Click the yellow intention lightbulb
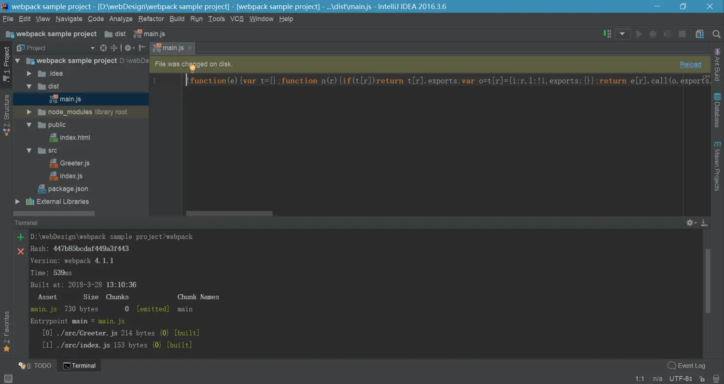Image resolution: width=724 pixels, height=384 pixels. coord(192,68)
